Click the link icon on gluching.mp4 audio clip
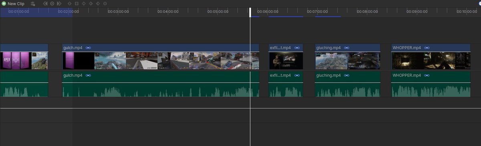Screen dimensions: 481x146 pyautogui.click(x=346, y=75)
